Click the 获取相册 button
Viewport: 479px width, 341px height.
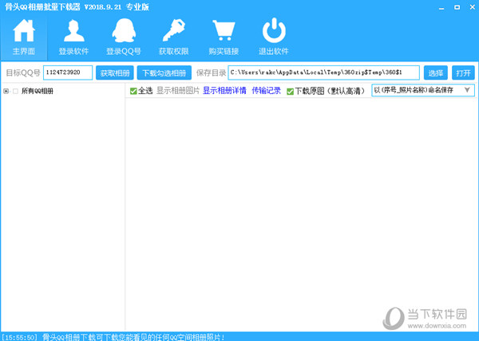point(115,73)
